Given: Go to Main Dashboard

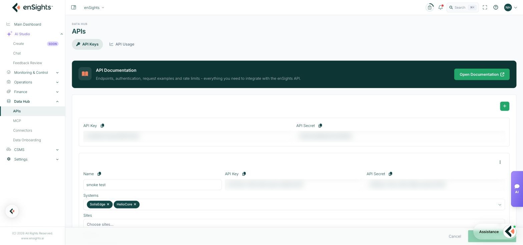Looking at the screenshot, I should point(28,24).
